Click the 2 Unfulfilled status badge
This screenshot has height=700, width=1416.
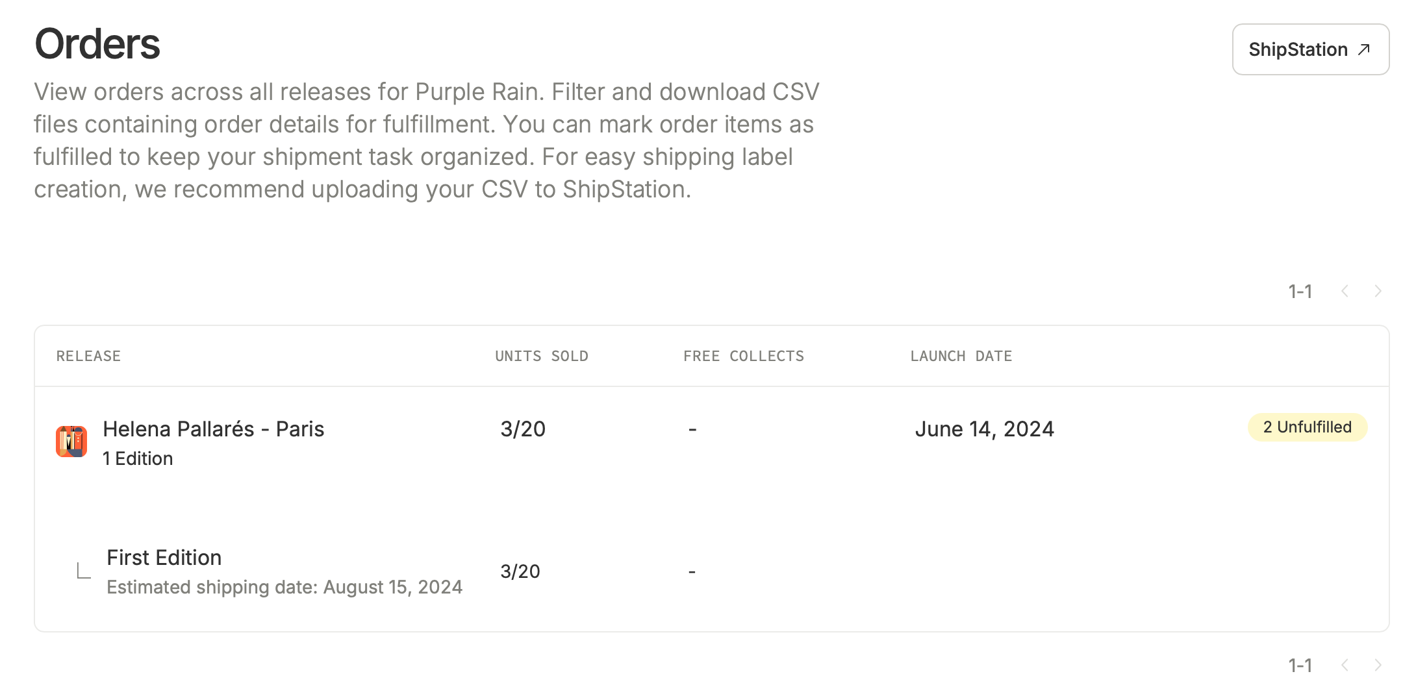1308,427
